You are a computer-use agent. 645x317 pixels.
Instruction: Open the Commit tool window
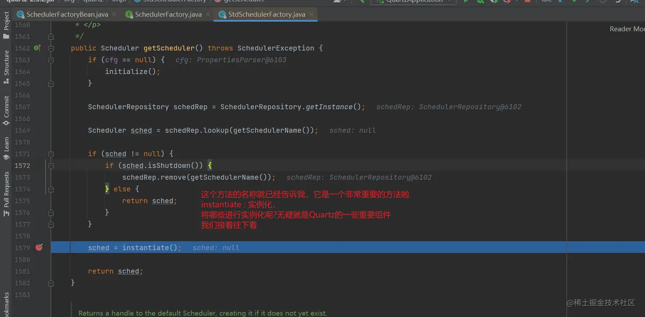point(6,111)
